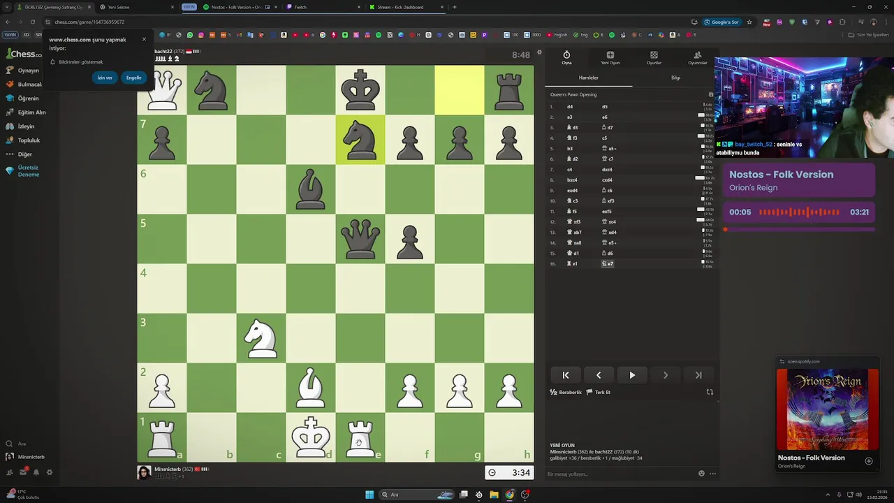Click the black queen on e5
This screenshot has width=894, height=503.
tap(360, 239)
